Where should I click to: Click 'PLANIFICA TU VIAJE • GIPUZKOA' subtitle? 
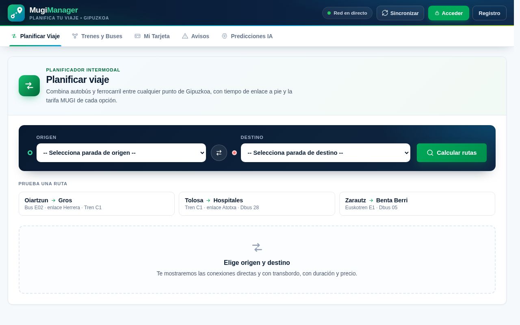coord(69,18)
